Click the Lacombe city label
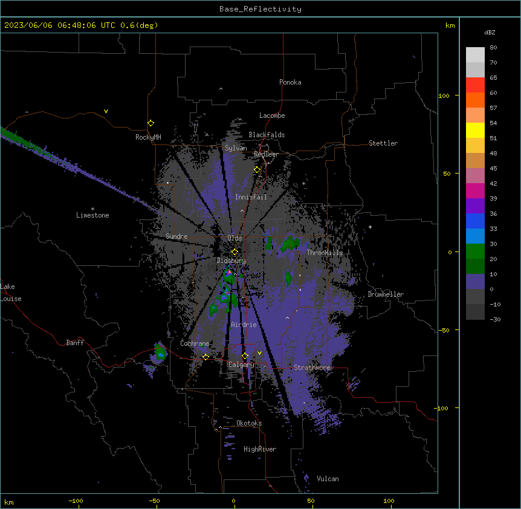Screen dimensions: 521x509 [x=272, y=115]
